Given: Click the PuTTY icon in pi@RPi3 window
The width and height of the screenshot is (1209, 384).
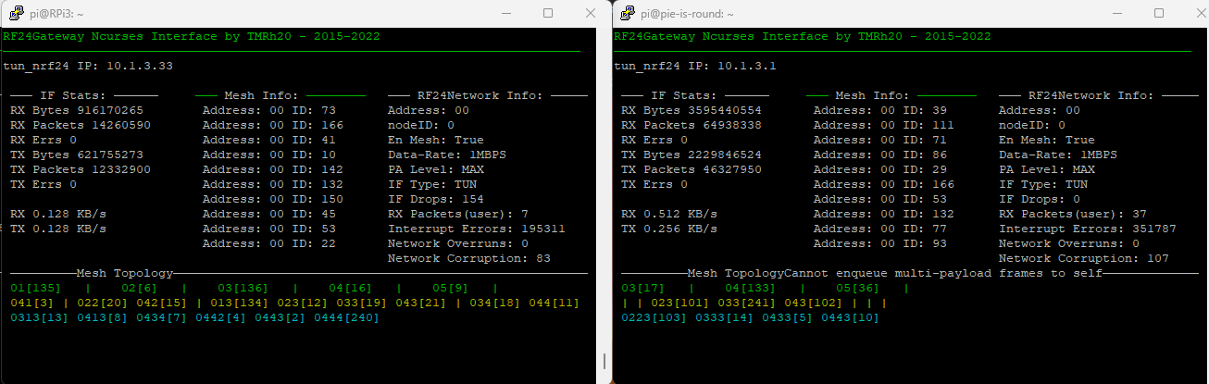Looking at the screenshot, I should (17, 13).
